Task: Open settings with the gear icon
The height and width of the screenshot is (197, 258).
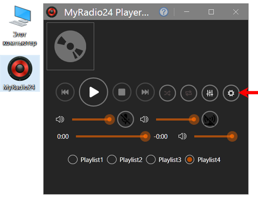Action: 231,93
